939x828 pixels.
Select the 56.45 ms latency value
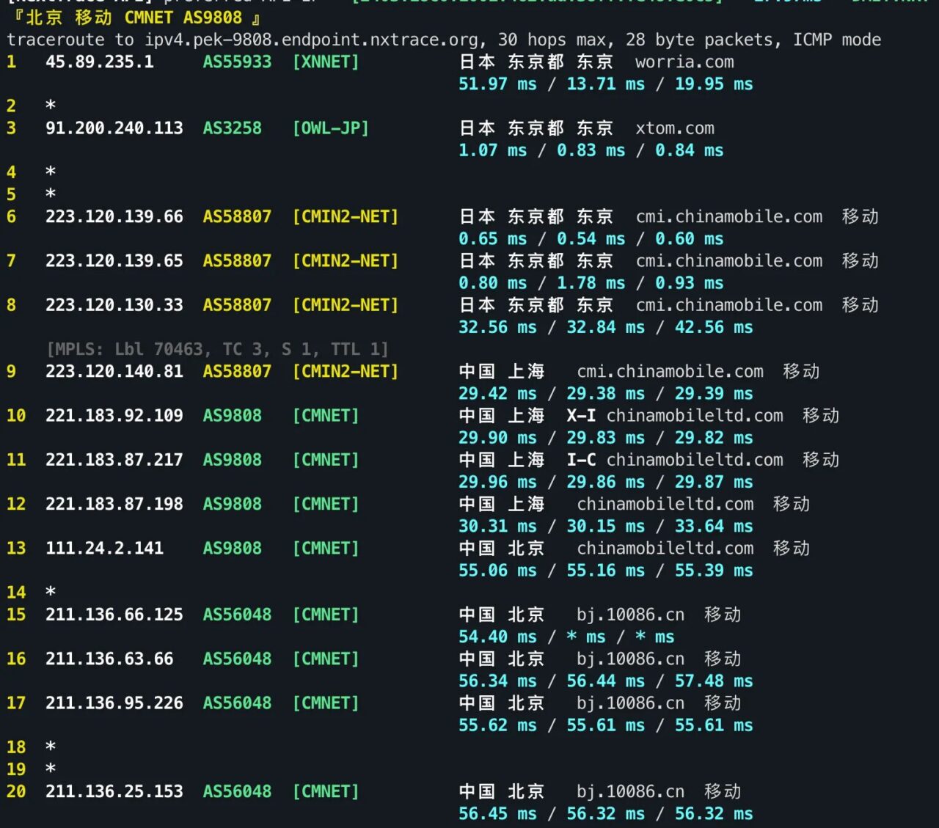[x=497, y=813]
